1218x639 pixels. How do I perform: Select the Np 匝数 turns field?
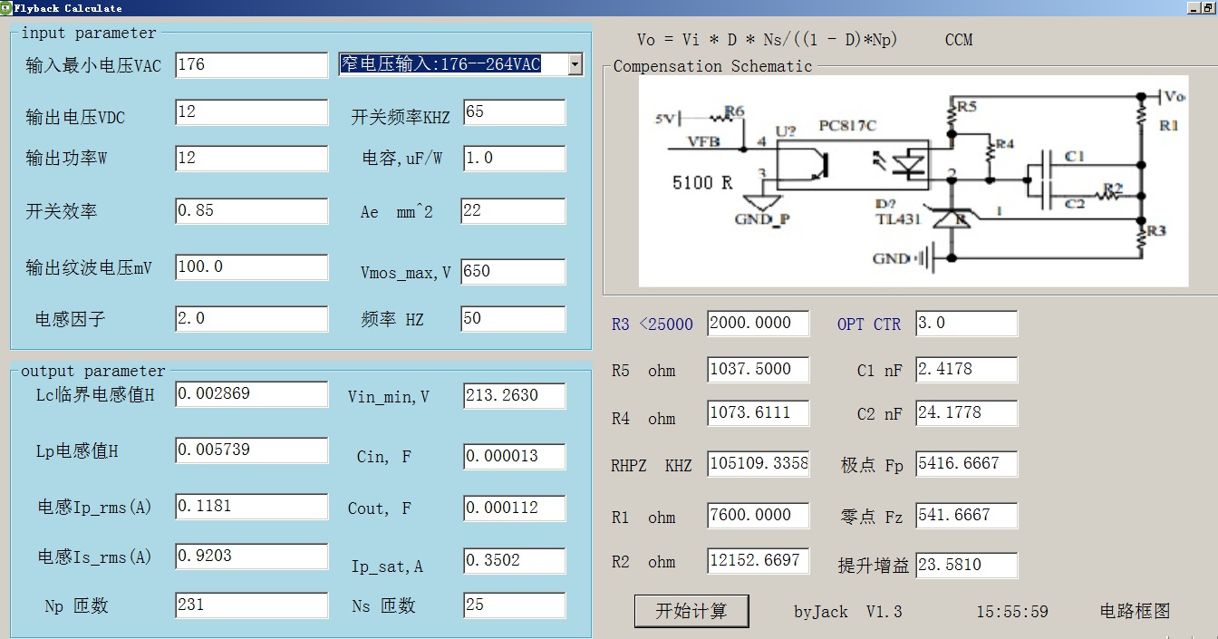coord(251,605)
